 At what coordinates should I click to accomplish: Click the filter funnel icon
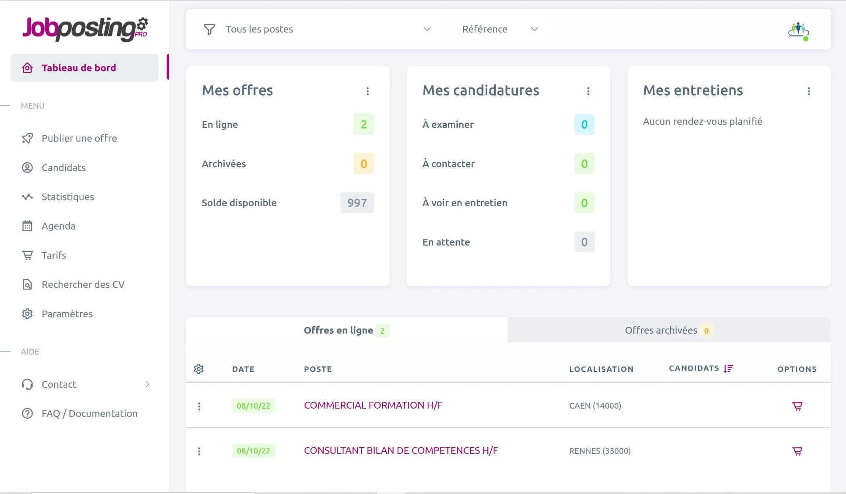click(209, 29)
